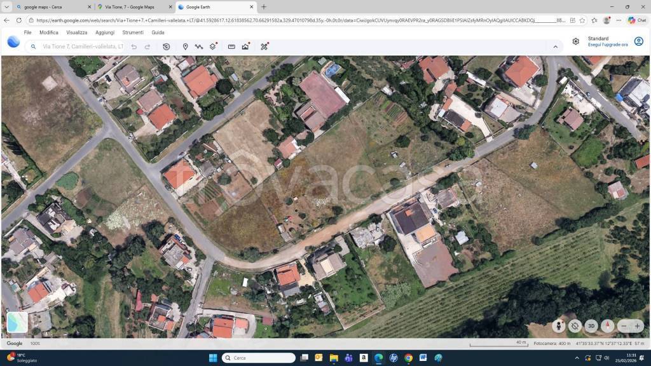The height and width of the screenshot is (366, 651).
Task: Open the File menu
Action: click(27, 32)
